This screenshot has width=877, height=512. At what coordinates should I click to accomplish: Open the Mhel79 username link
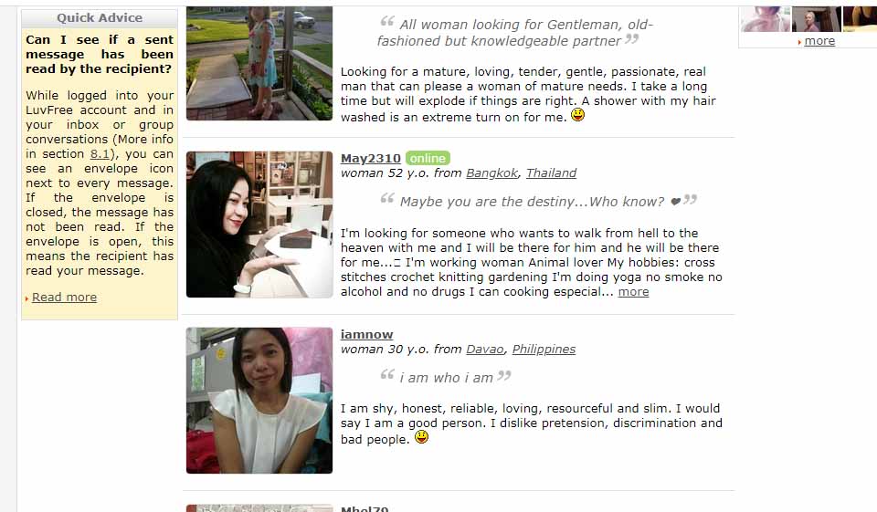pos(365,508)
